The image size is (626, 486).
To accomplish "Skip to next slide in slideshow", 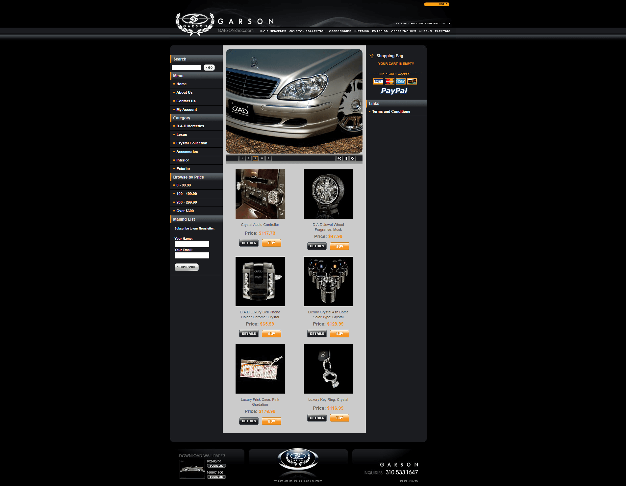I will pyautogui.click(x=352, y=158).
